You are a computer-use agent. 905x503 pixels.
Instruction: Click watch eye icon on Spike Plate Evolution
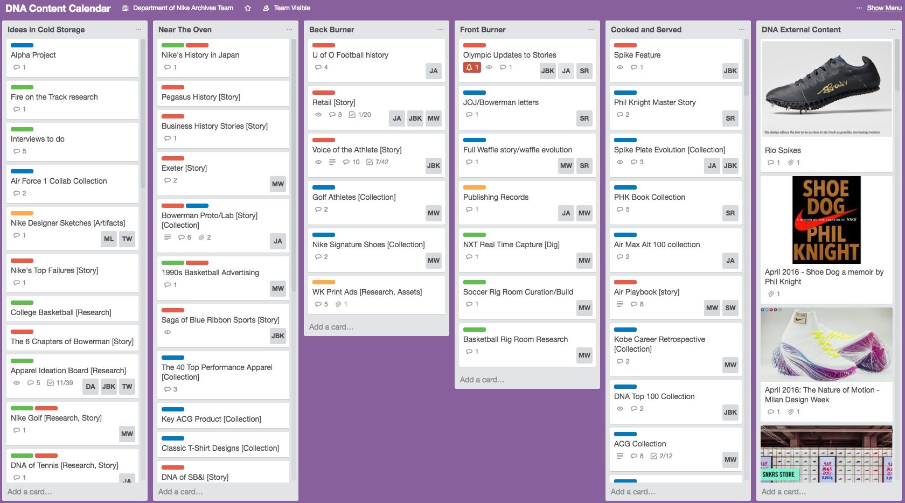click(620, 162)
